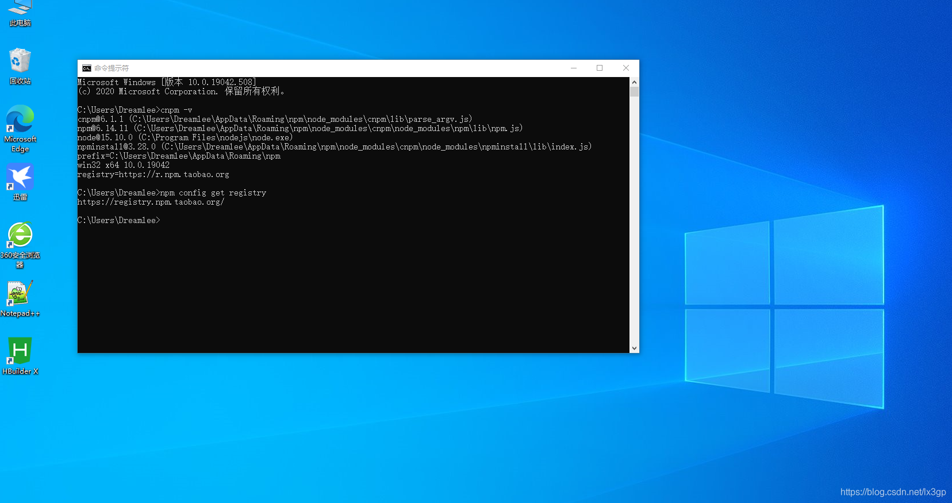Click the 'registry=https://r.npm.taobao.org' line
Viewport: 952px width, 503px height.
(x=153, y=174)
